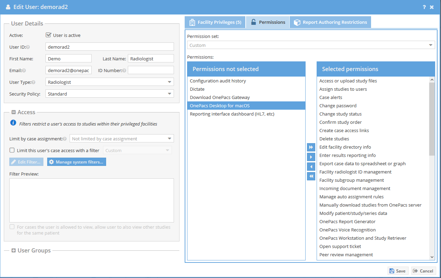Select 'Modify patient/study/series data'
This screenshot has width=441, height=278.
(373, 213)
